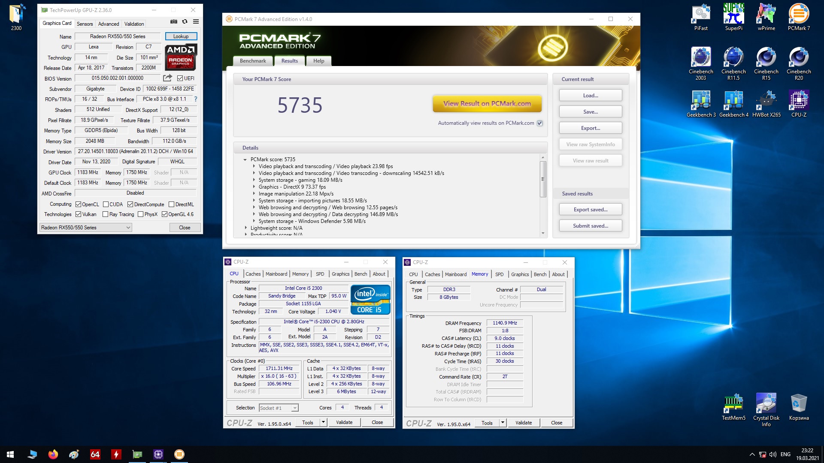Screen dimensions: 824x463
Task: Click Validate in the CPU-Z Memory window
Action: tap(523, 423)
